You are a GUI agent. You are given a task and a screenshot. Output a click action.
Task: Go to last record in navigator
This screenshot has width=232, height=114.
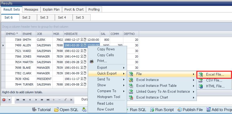48,100
